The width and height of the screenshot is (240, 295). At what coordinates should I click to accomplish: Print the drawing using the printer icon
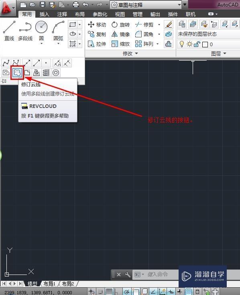(76, 4)
